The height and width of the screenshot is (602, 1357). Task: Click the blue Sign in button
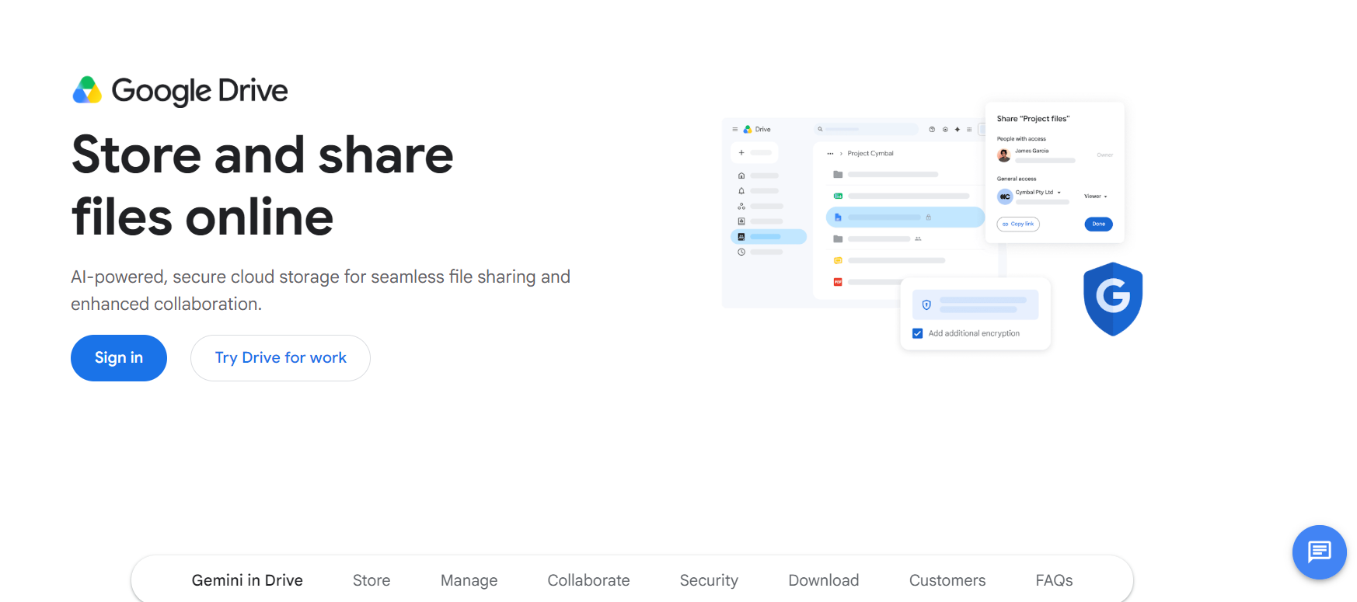click(119, 358)
